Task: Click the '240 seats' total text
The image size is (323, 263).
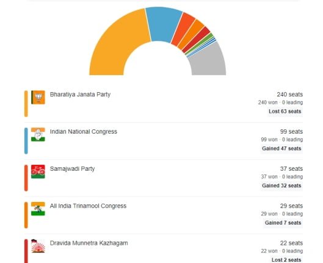Action: (x=289, y=95)
